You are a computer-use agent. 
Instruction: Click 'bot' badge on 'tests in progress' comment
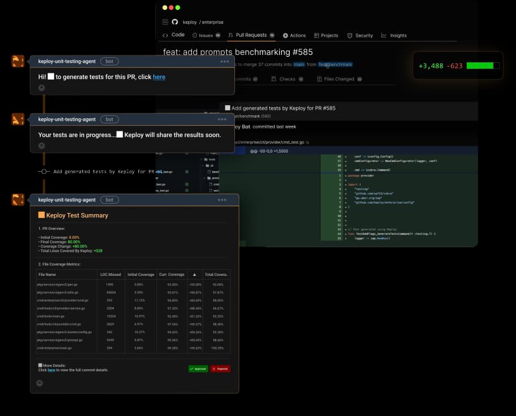pos(110,120)
